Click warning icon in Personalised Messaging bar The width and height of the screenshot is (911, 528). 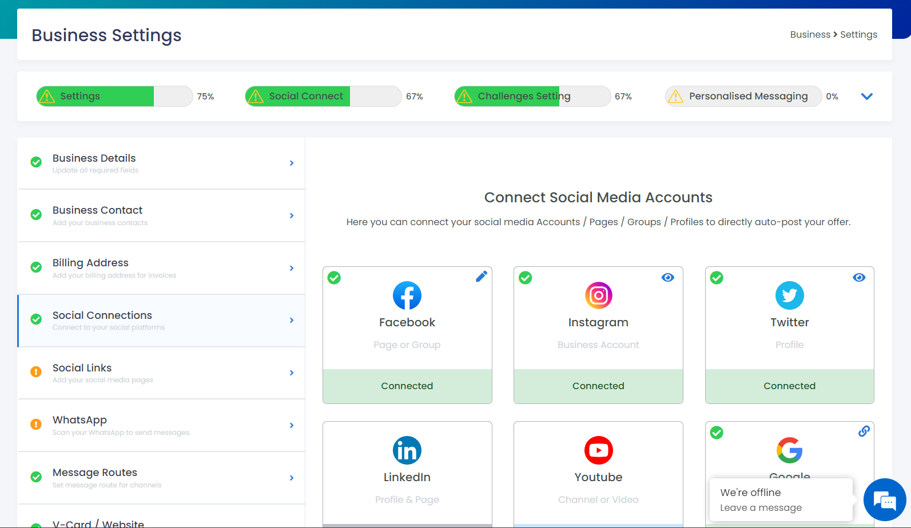[x=675, y=97]
